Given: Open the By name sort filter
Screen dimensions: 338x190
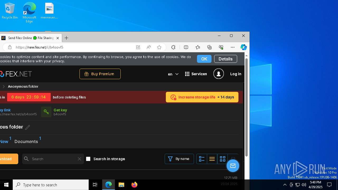Looking at the screenshot, I should coord(179,159).
